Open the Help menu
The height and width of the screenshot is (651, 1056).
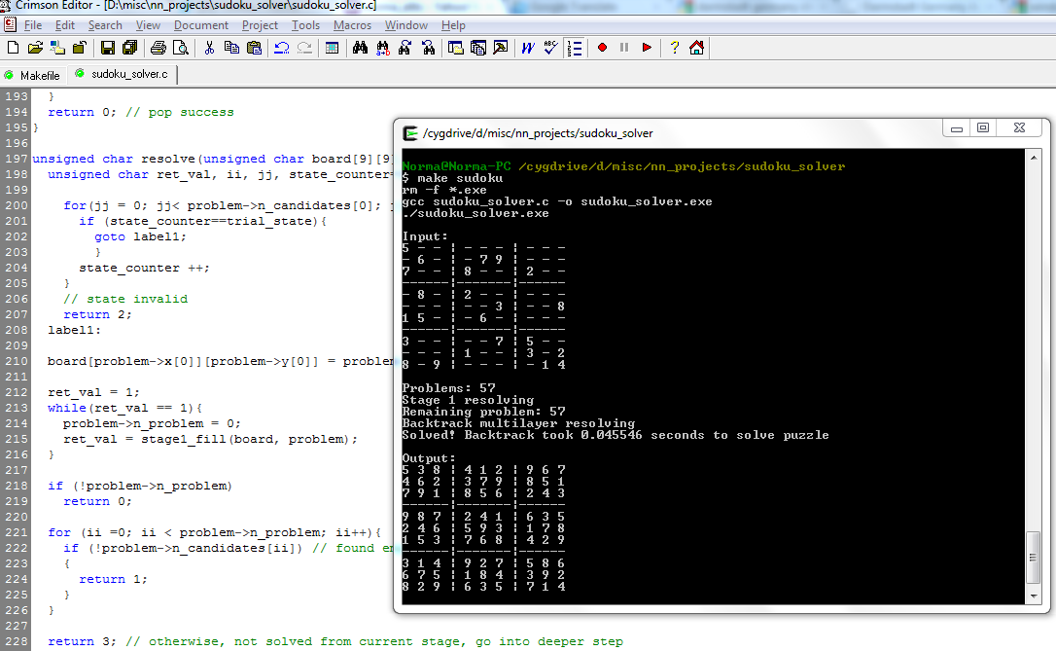[x=453, y=25]
